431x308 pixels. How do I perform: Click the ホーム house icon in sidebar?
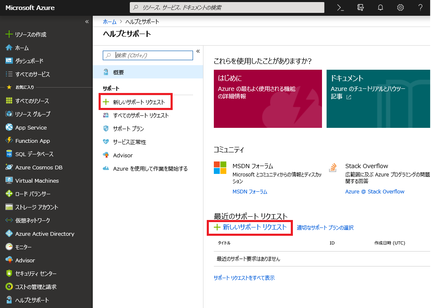pos(9,48)
